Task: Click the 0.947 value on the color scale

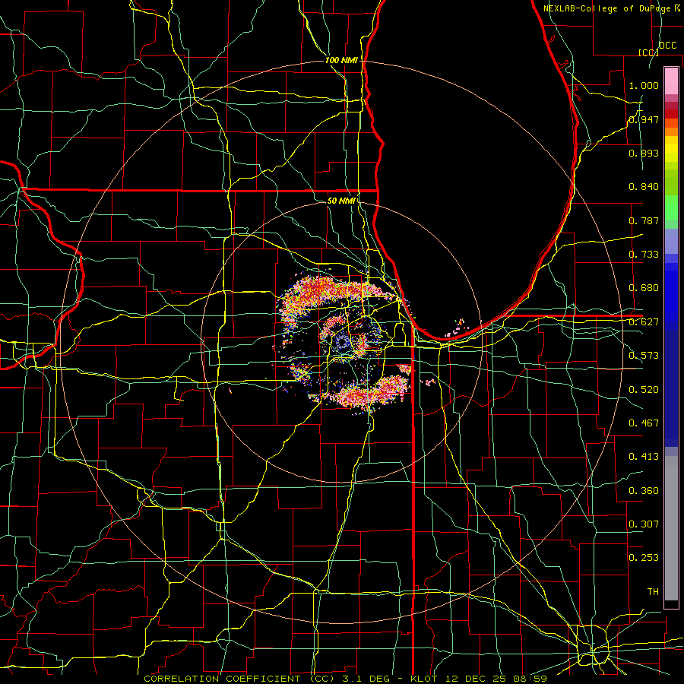Action: coord(644,119)
